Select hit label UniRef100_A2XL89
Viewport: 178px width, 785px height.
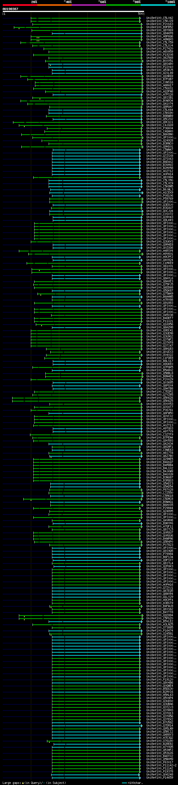[160, 73]
